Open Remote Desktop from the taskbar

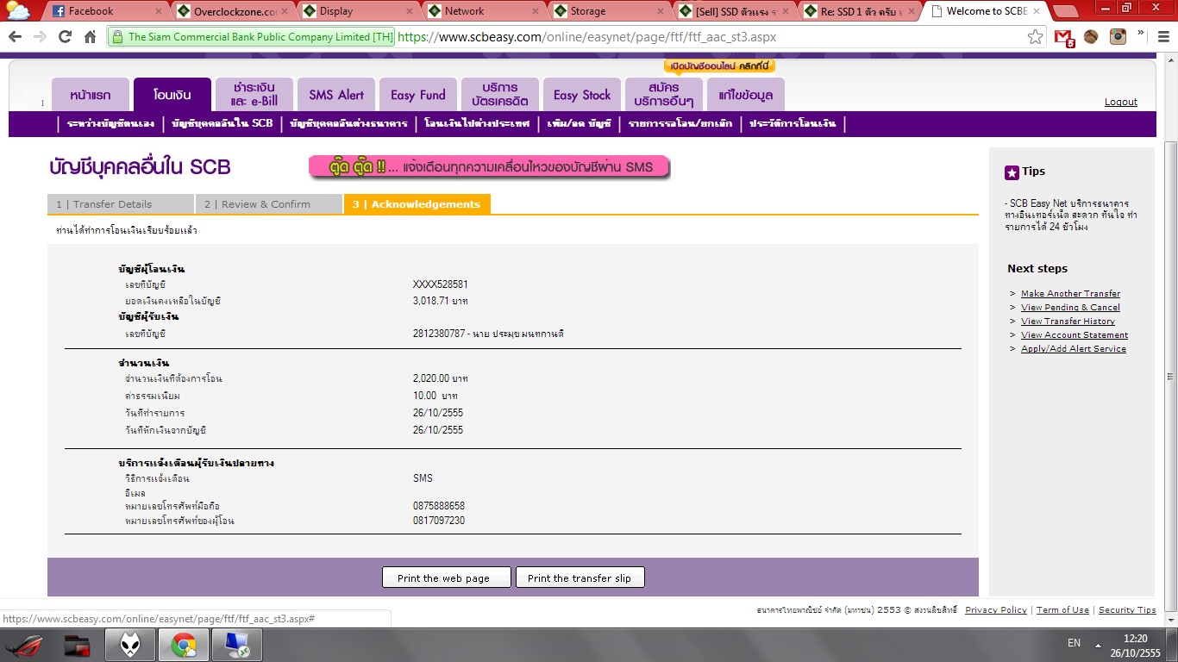tap(236, 644)
